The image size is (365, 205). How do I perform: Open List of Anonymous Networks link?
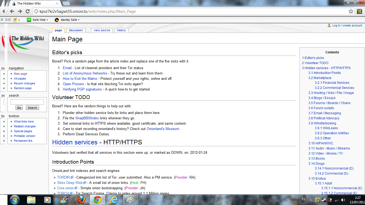coord(85,73)
